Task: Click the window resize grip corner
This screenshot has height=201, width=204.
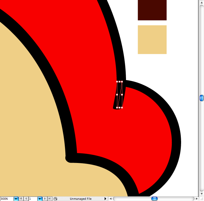Action: [202, 199]
